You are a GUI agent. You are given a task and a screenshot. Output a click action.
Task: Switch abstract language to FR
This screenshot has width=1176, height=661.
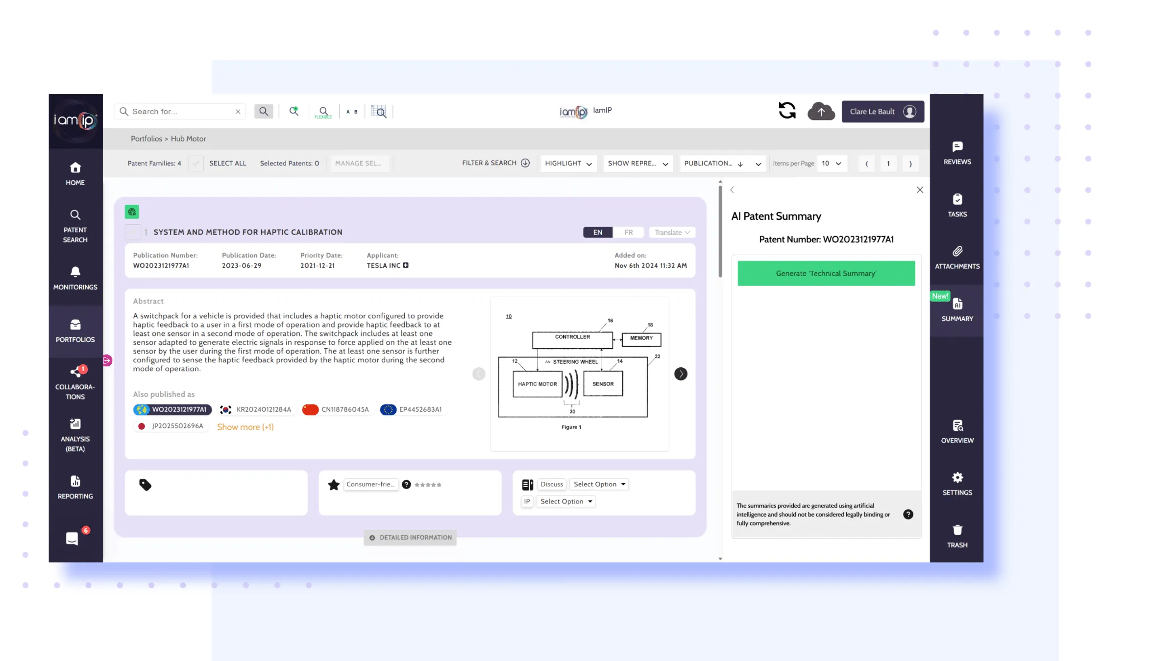pos(628,233)
